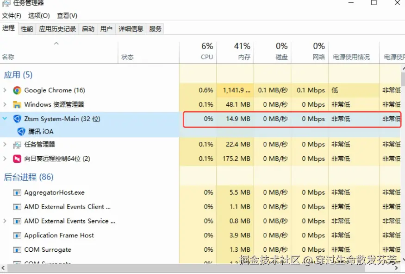
Task: Select the Ztsm System-Main (32 位) row name
Action: coord(62,119)
